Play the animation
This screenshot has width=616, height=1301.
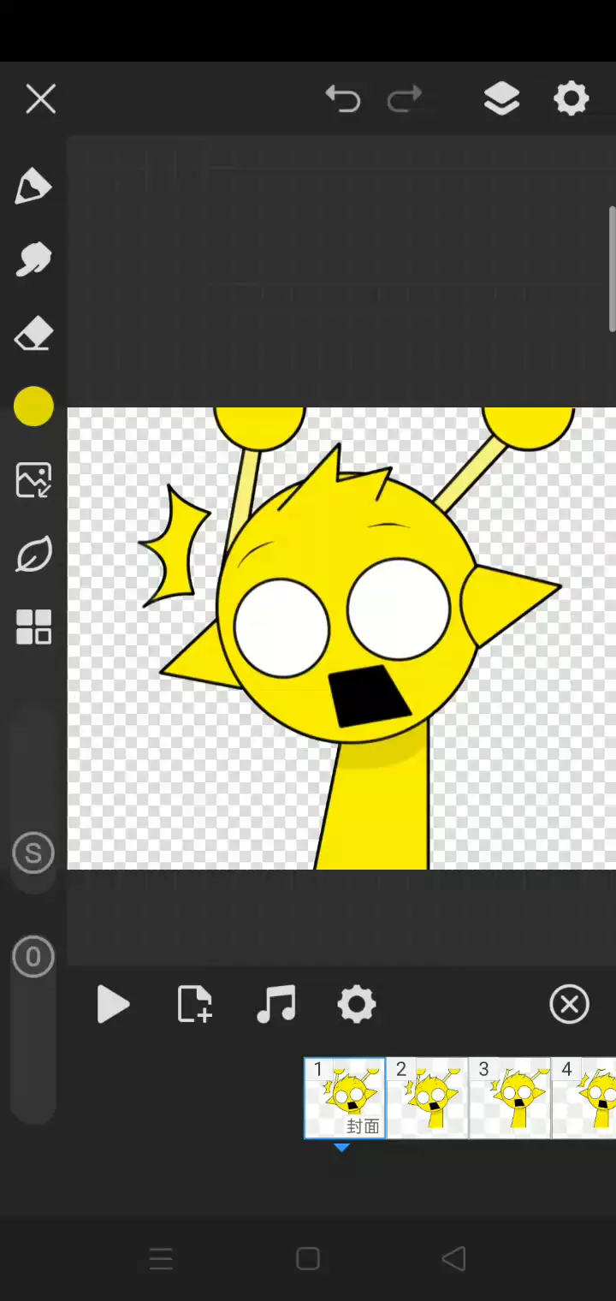click(112, 1004)
